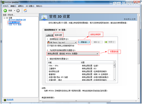Click the green Back arrow icon
The width and height of the screenshot is (142, 104).
click(5, 11)
